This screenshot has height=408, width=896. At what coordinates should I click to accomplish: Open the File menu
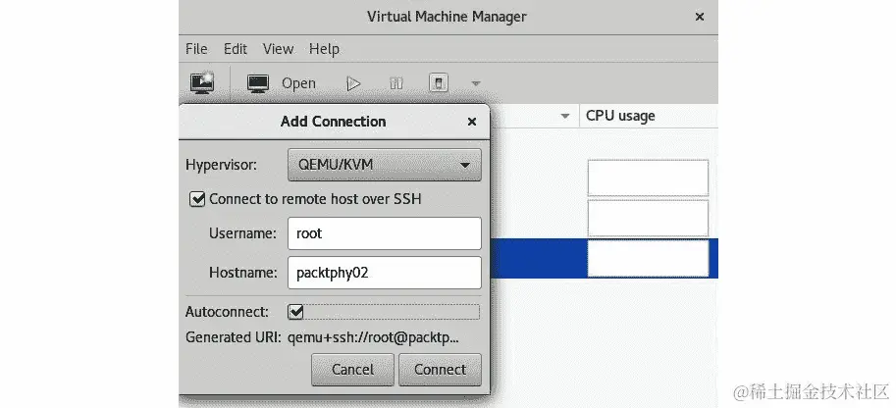pos(196,49)
